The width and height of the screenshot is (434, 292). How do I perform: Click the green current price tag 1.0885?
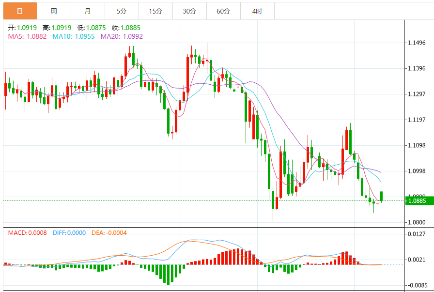[x=419, y=200]
